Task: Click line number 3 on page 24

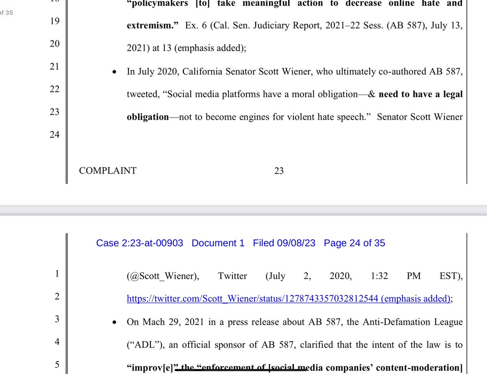Action: 57,319
